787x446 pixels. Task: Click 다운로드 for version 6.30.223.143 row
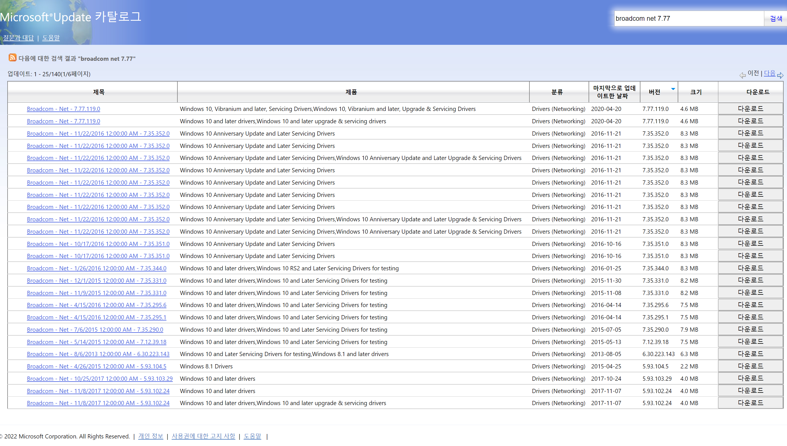pos(750,354)
